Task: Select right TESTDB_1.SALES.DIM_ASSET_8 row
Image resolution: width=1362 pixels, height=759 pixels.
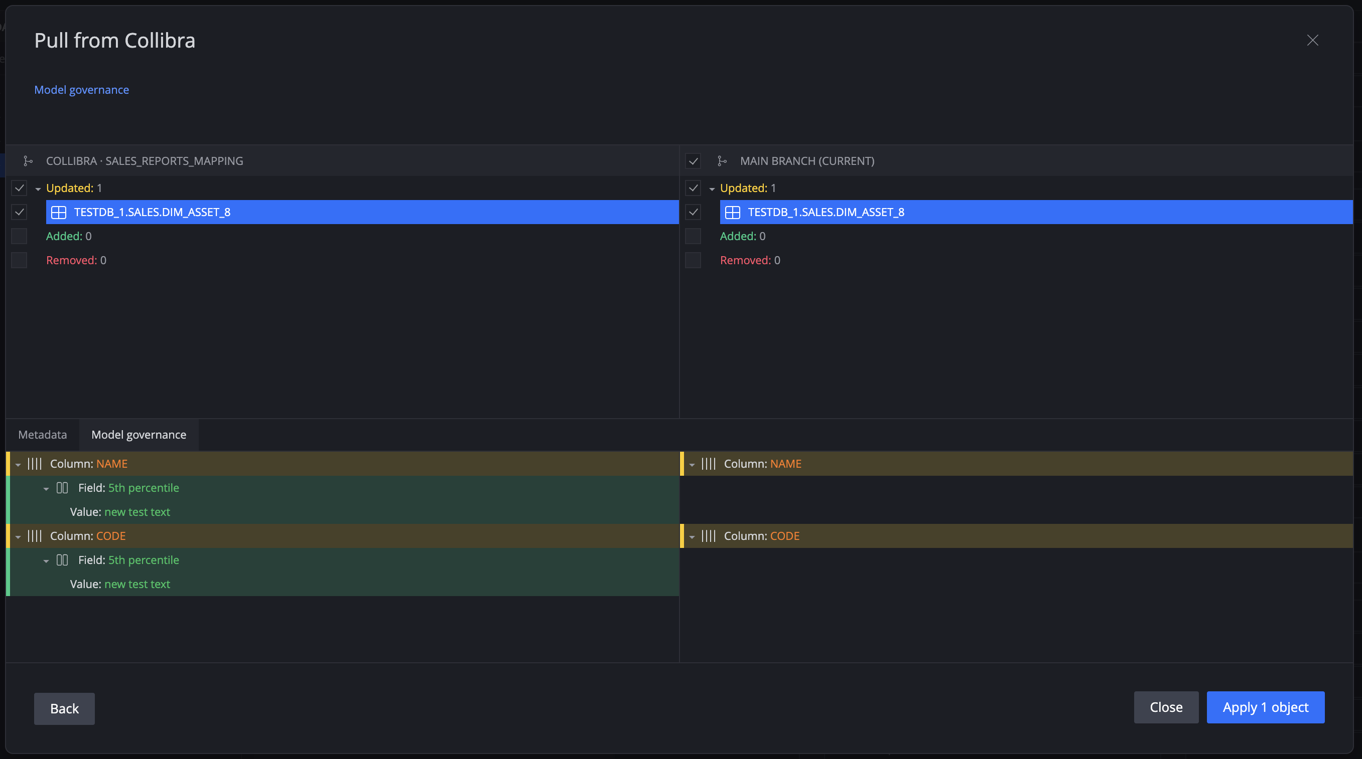Action: (1036, 213)
